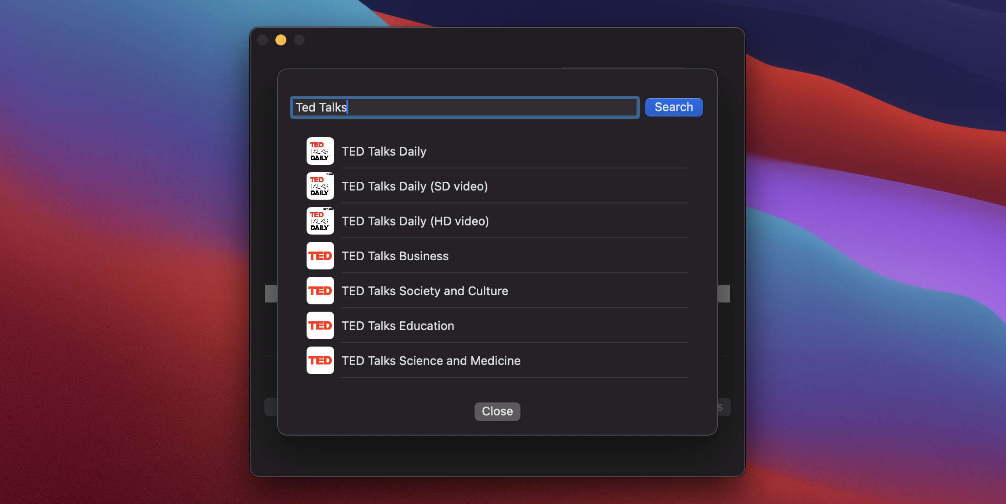Click the TED Talks Daily SD video icon
1006x504 pixels.
point(320,186)
